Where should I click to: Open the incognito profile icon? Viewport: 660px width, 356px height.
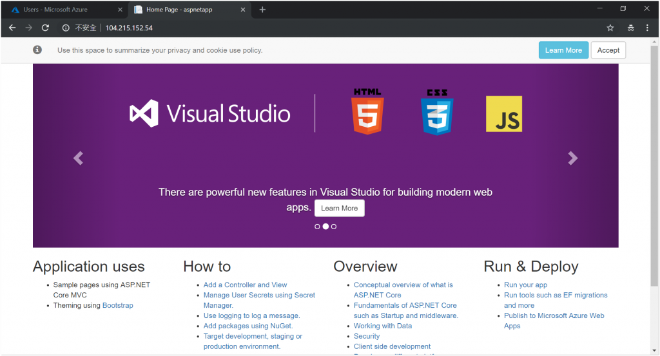pyautogui.click(x=630, y=28)
